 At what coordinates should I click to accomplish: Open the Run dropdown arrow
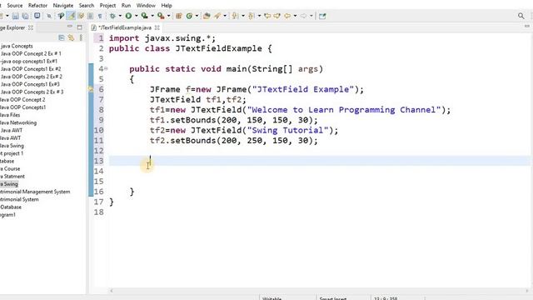(136, 16)
